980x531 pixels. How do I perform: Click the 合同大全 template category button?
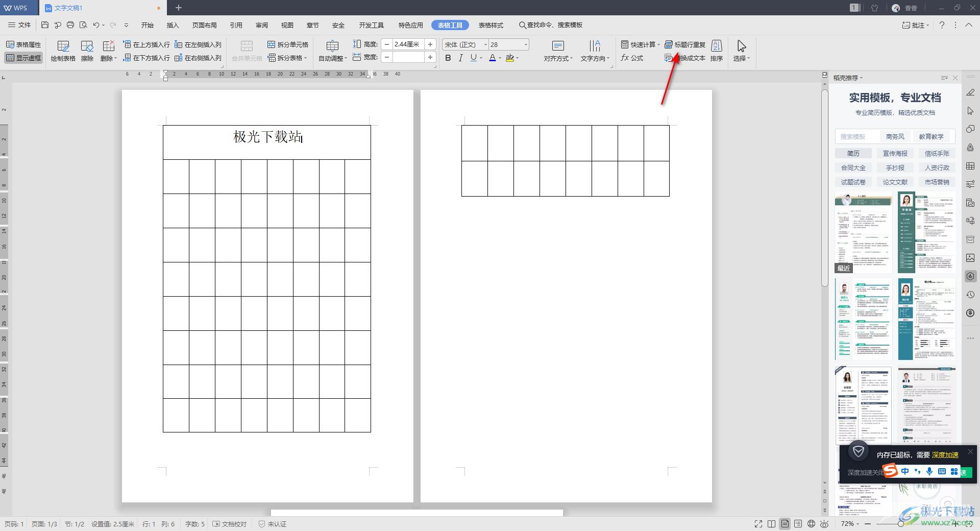click(x=853, y=167)
